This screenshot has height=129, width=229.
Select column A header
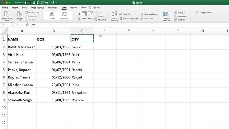[x=22, y=31]
